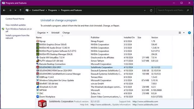Click Uninstall in the toolbar
Viewport: 194px width, 109px height.
click(x=55, y=33)
